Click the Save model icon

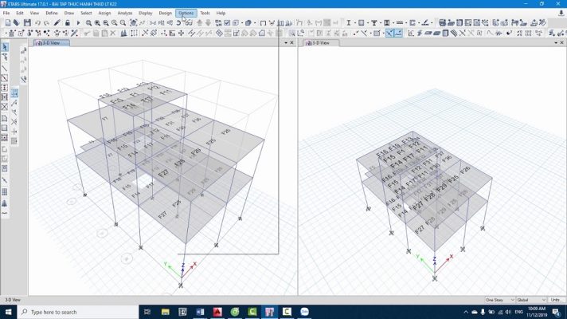[26, 23]
